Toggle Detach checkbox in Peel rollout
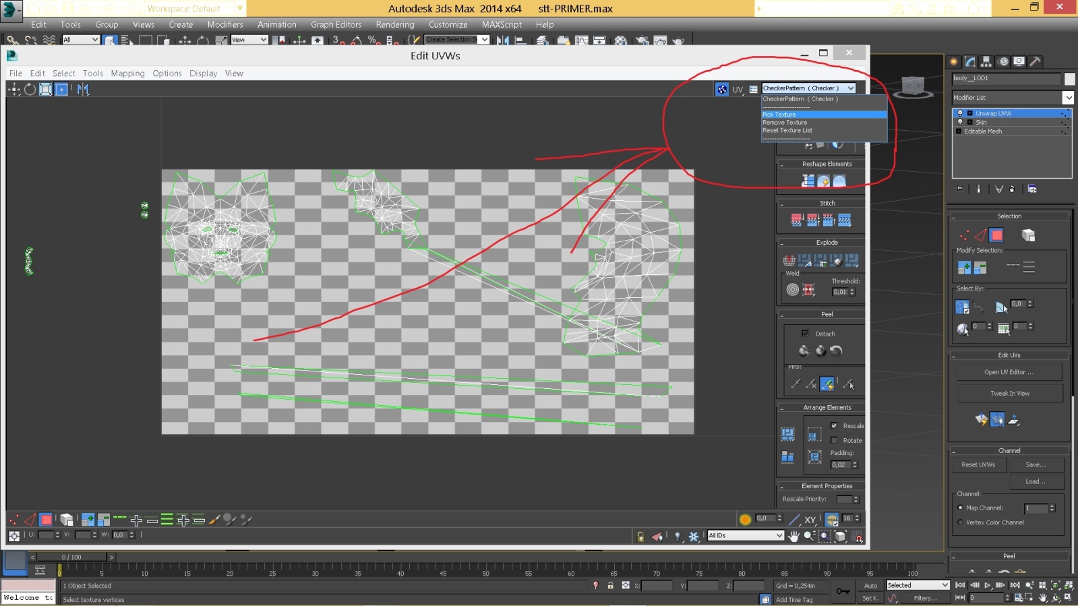This screenshot has width=1078, height=606. point(805,334)
